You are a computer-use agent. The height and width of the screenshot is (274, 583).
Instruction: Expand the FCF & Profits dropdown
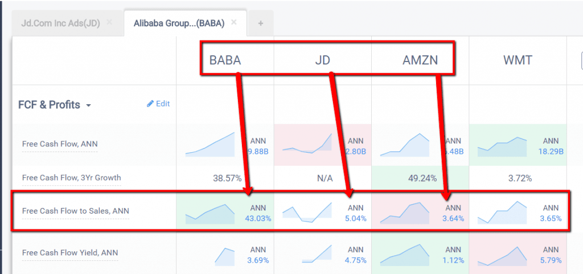coord(88,105)
